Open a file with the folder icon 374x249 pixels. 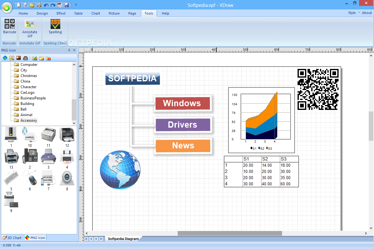click(32, 5)
